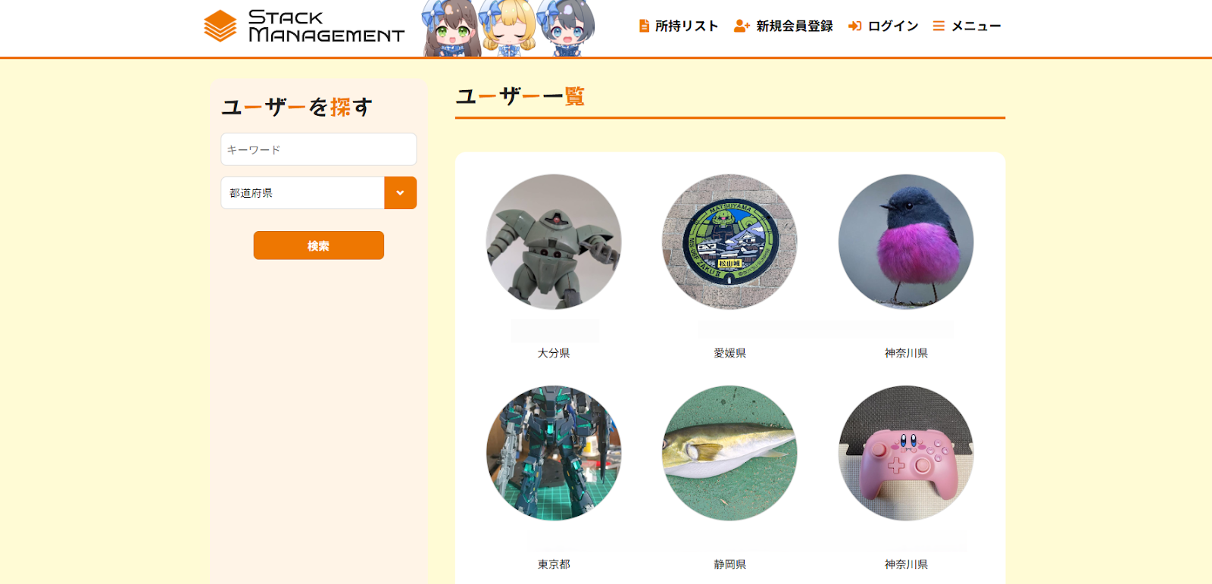Click the ログイン arrow icon
Screen dimensions: 1212x584
coord(854,26)
